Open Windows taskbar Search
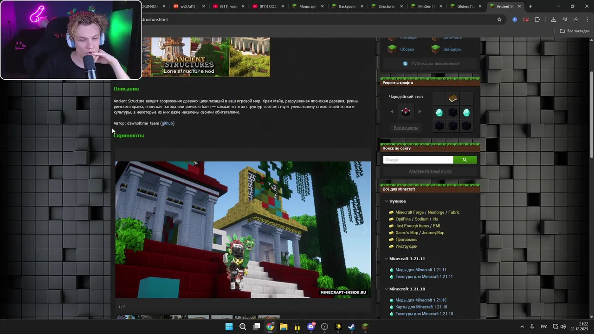This screenshot has width=594, height=334. (243, 327)
